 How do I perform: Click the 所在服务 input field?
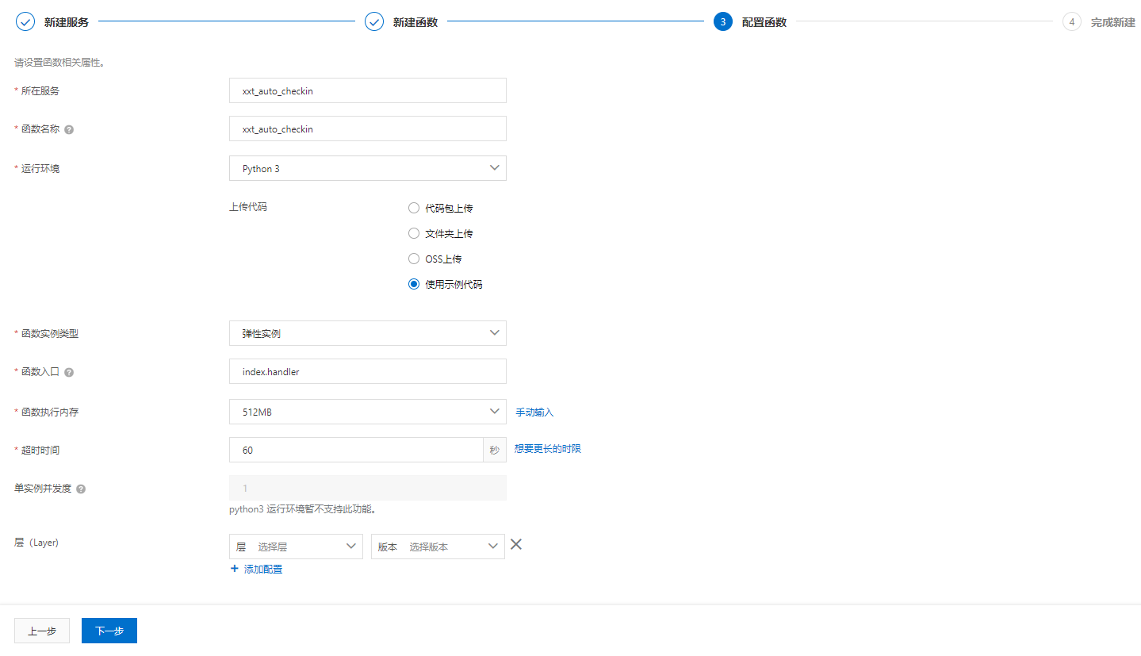click(368, 90)
